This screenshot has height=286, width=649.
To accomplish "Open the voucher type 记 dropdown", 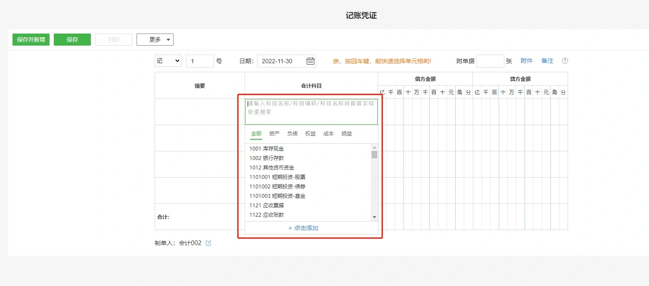I will tap(168, 61).
